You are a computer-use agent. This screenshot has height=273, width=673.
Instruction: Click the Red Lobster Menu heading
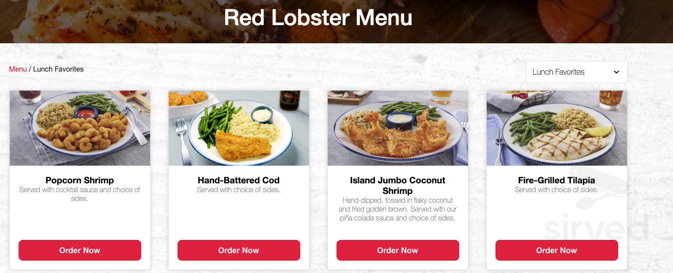(x=318, y=18)
